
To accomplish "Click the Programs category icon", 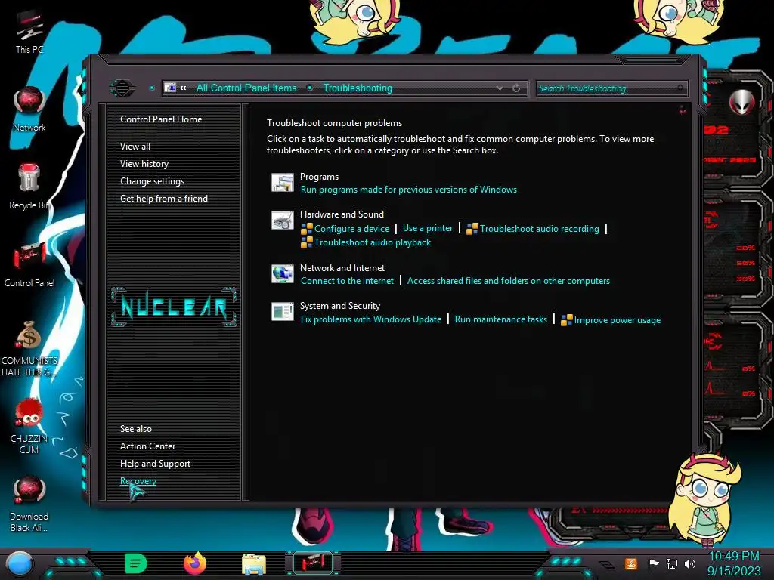I will [x=283, y=183].
